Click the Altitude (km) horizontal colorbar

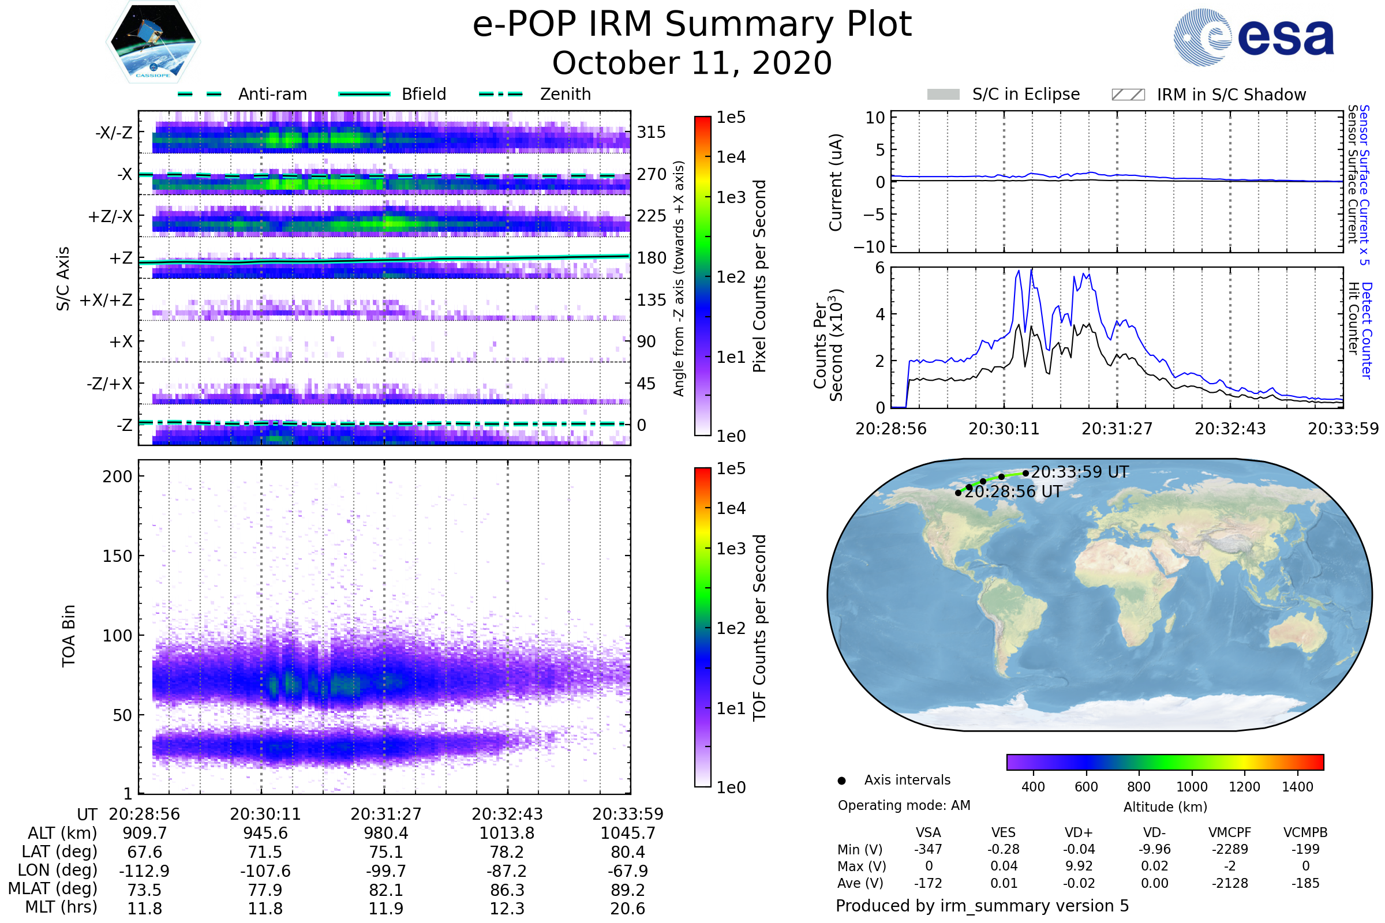point(1165,761)
